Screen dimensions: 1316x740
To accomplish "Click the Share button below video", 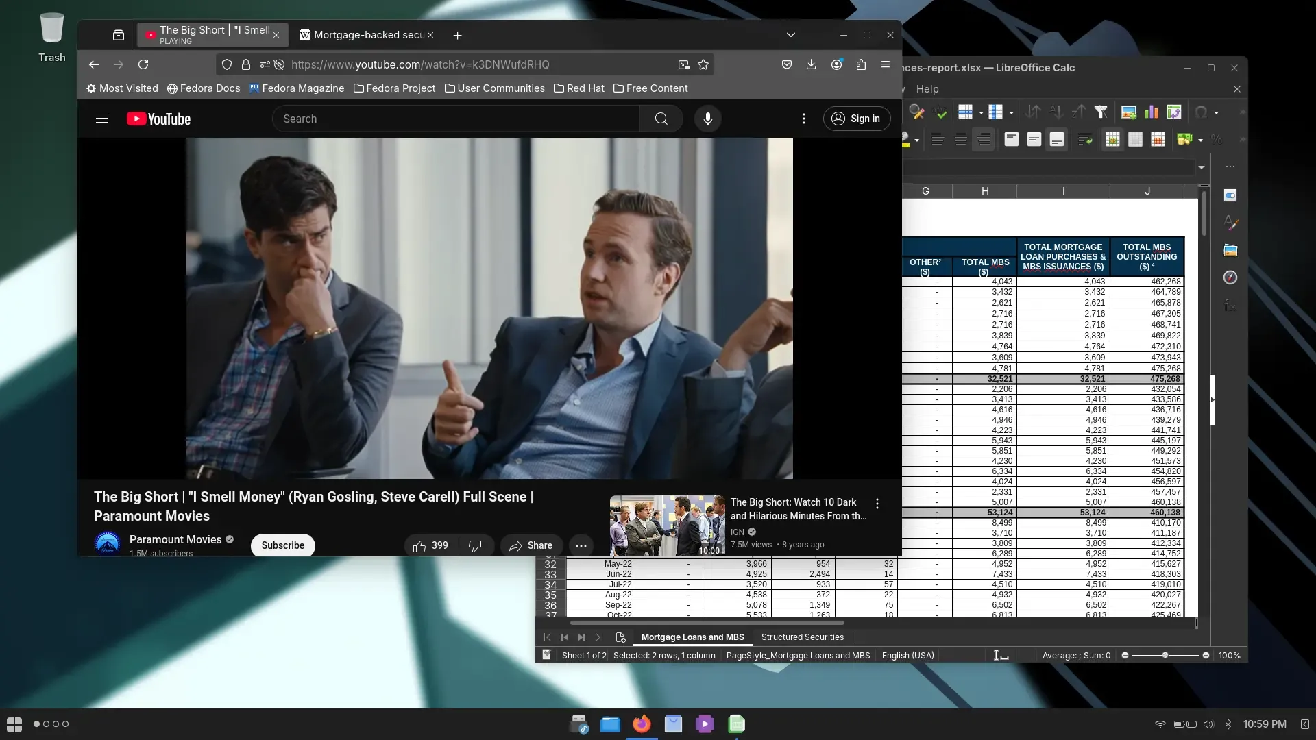I will point(531,545).
